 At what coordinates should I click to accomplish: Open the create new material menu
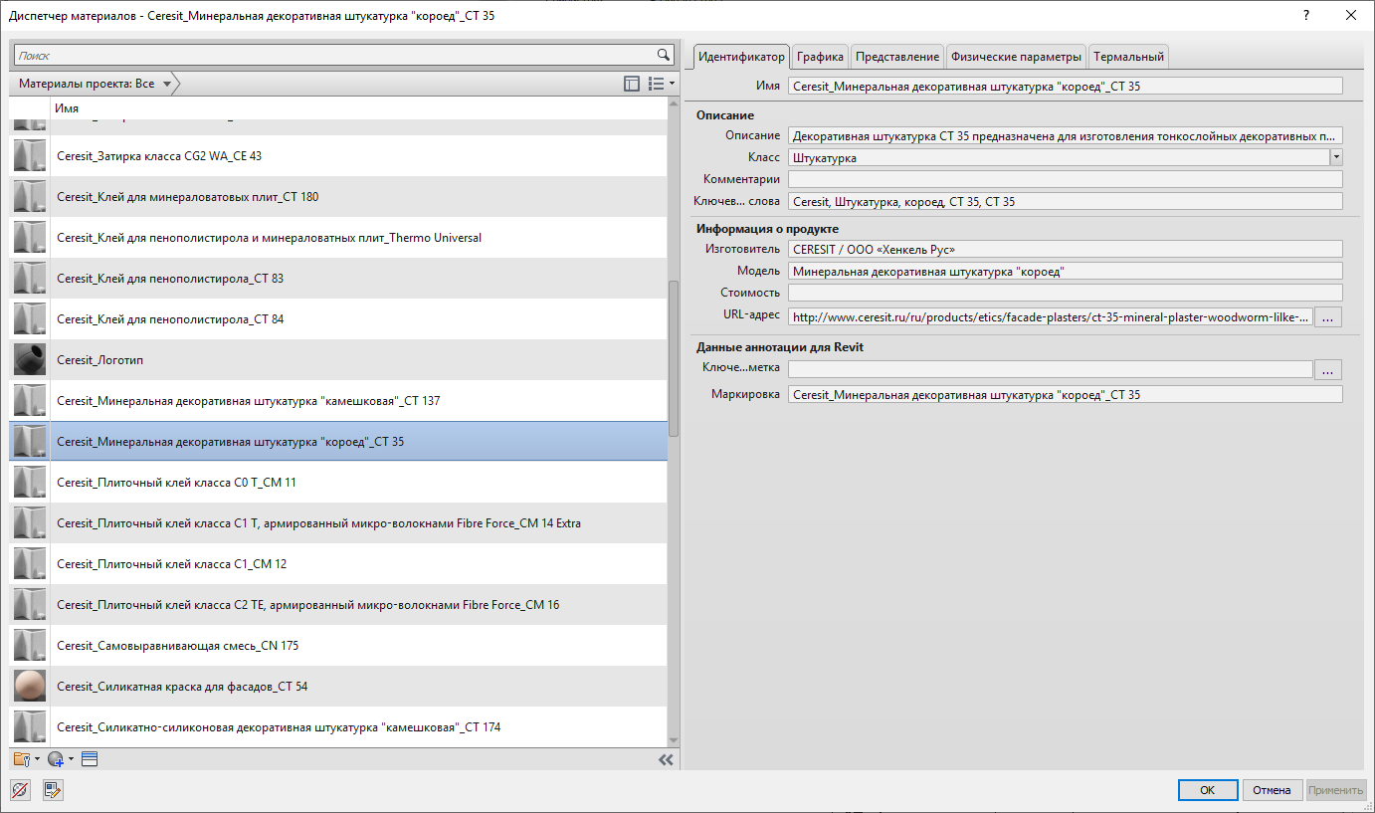pyautogui.click(x=60, y=759)
